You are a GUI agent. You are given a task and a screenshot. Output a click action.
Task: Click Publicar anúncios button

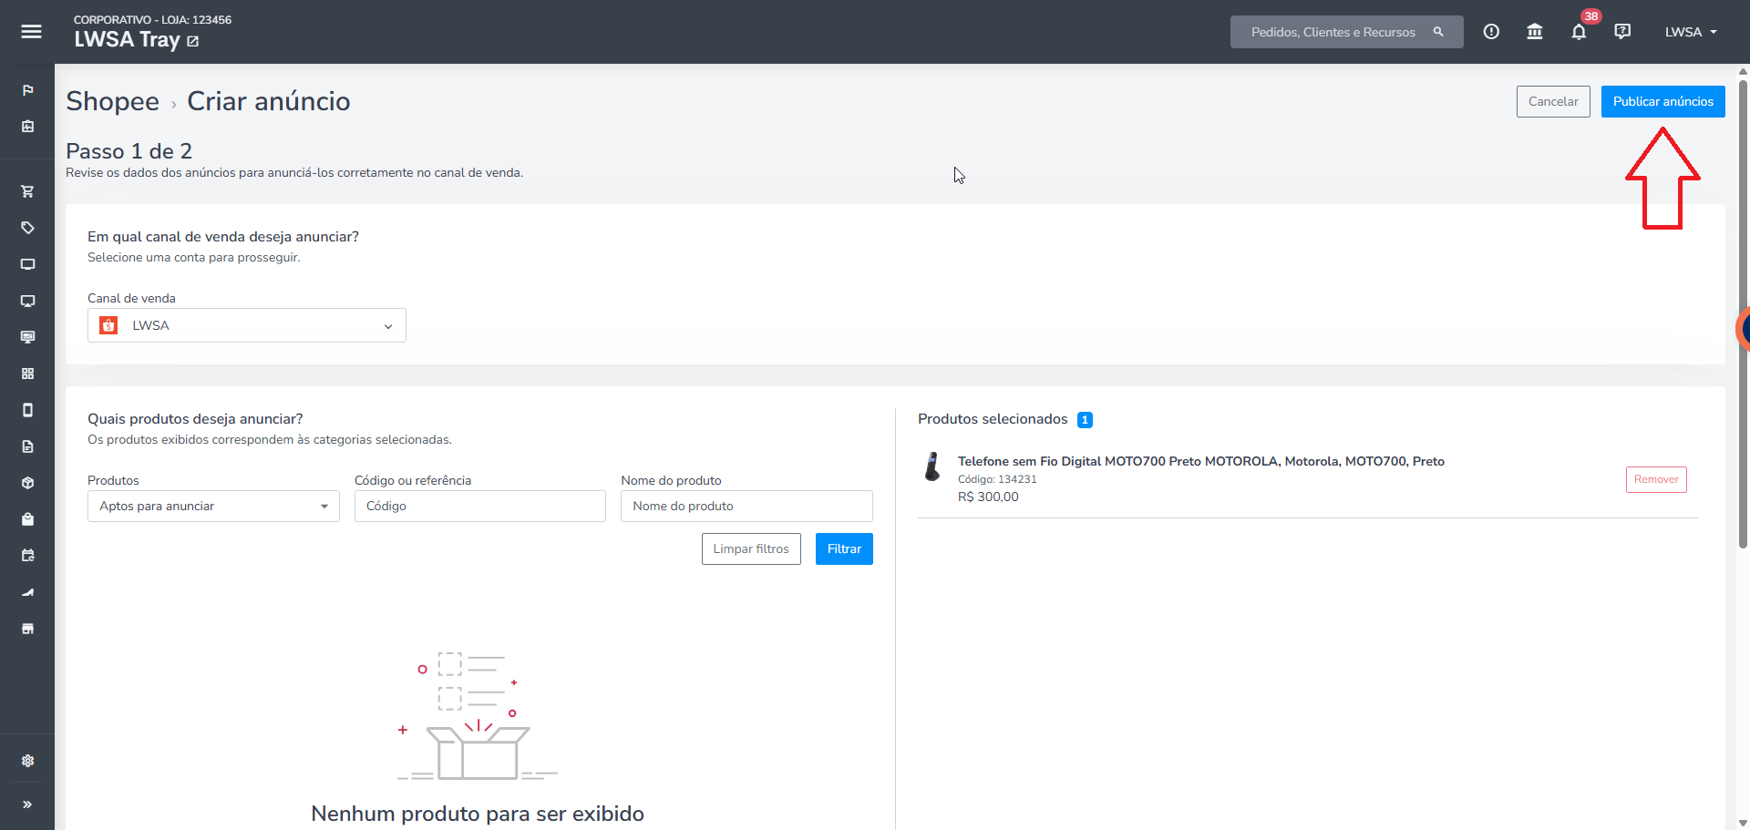1663,102
